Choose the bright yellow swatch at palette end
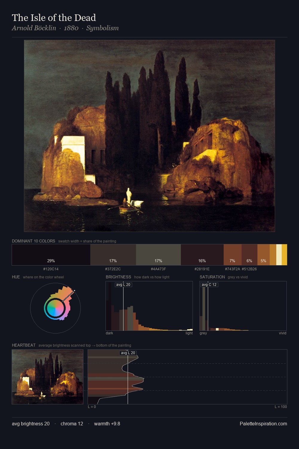Viewport: 299px width, 449px height. [x=284, y=255]
